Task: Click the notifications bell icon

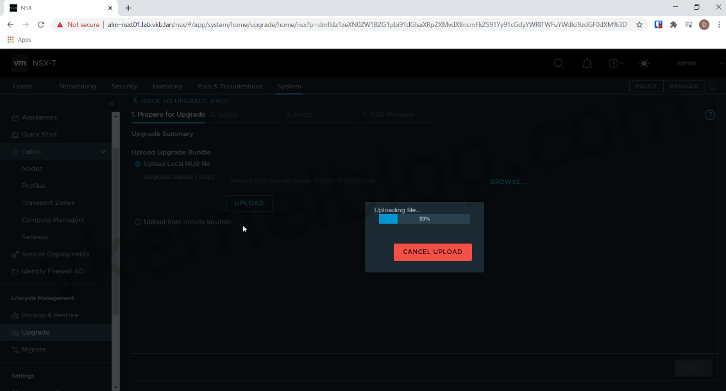Action: click(587, 63)
